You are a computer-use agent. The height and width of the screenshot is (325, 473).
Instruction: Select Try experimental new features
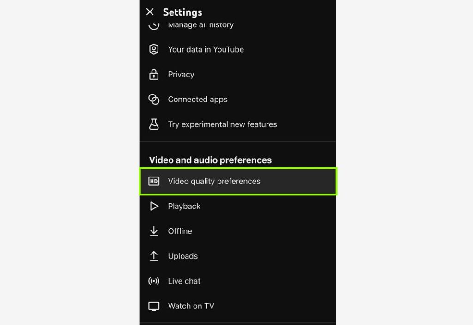[238, 124]
